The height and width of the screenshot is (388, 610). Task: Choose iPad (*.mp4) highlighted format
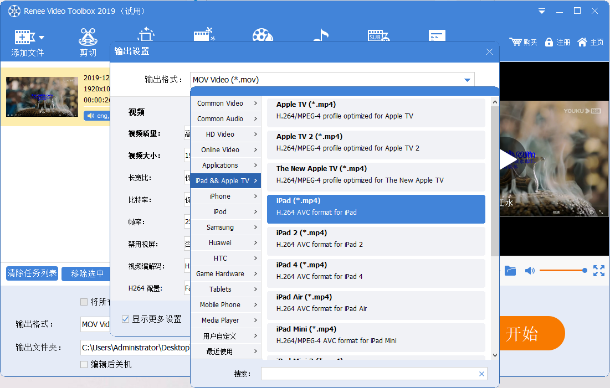[376, 209]
